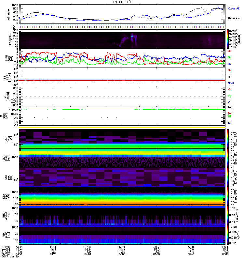Viewport: 244px width, 261px height.
Task: Click the FBK mV/m color bar
Action: (228, 216)
